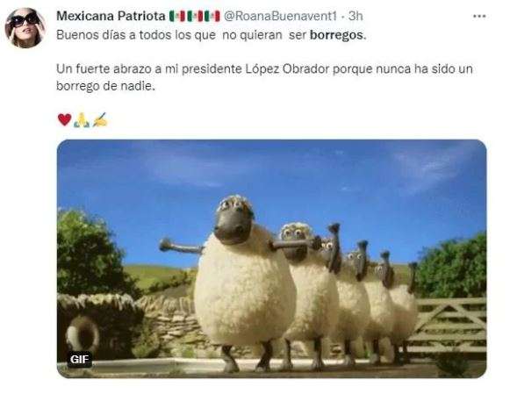Click the bold word borregos
This screenshot has width=510, height=401.
point(336,35)
